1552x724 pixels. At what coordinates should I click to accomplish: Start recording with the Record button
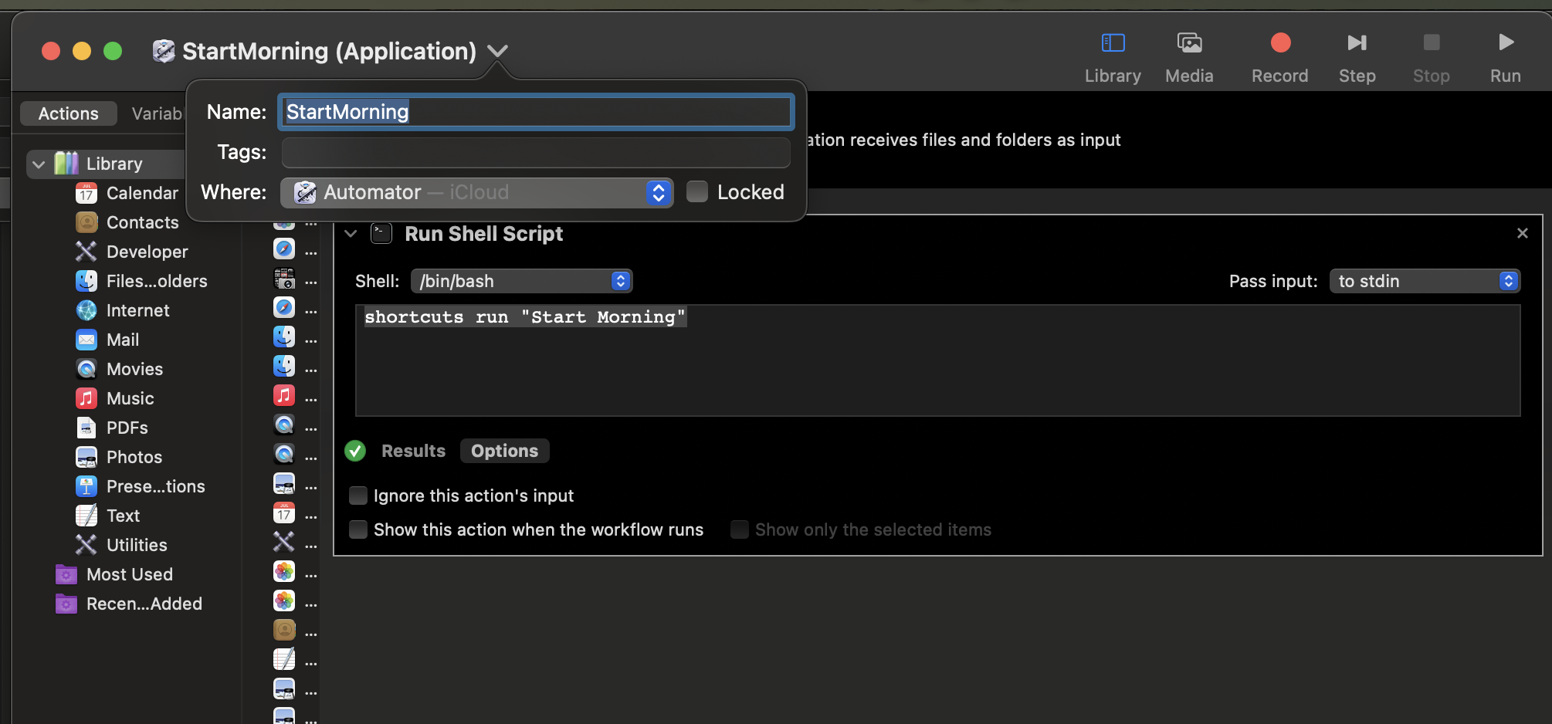(1280, 43)
